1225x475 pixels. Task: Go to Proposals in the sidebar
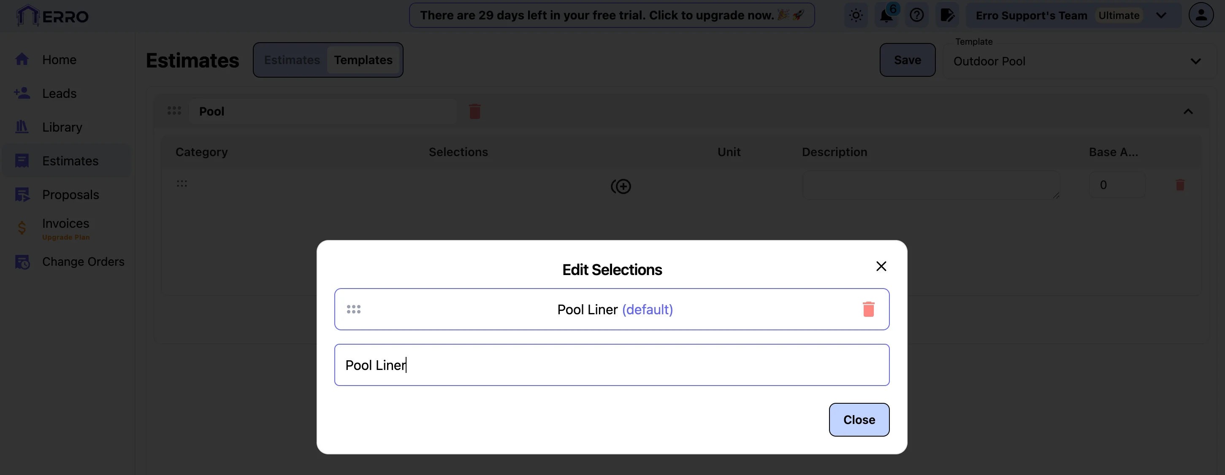(x=70, y=195)
